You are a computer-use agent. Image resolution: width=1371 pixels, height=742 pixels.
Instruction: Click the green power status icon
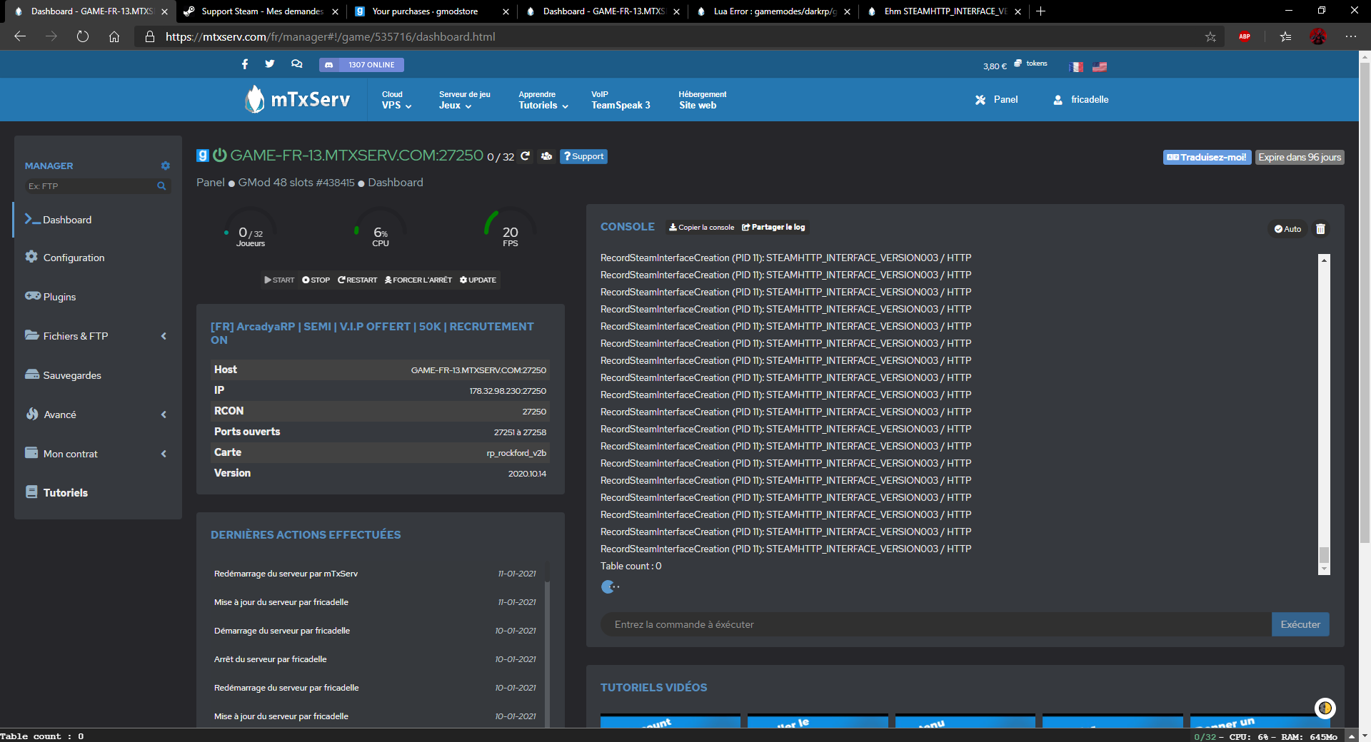pos(220,155)
